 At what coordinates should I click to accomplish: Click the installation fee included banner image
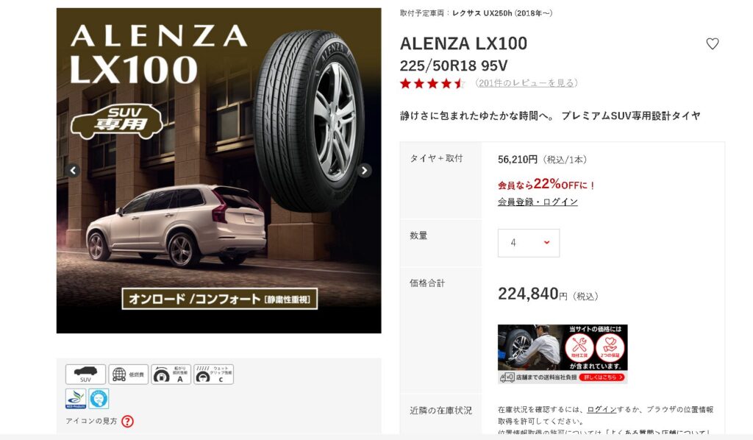[x=563, y=354]
